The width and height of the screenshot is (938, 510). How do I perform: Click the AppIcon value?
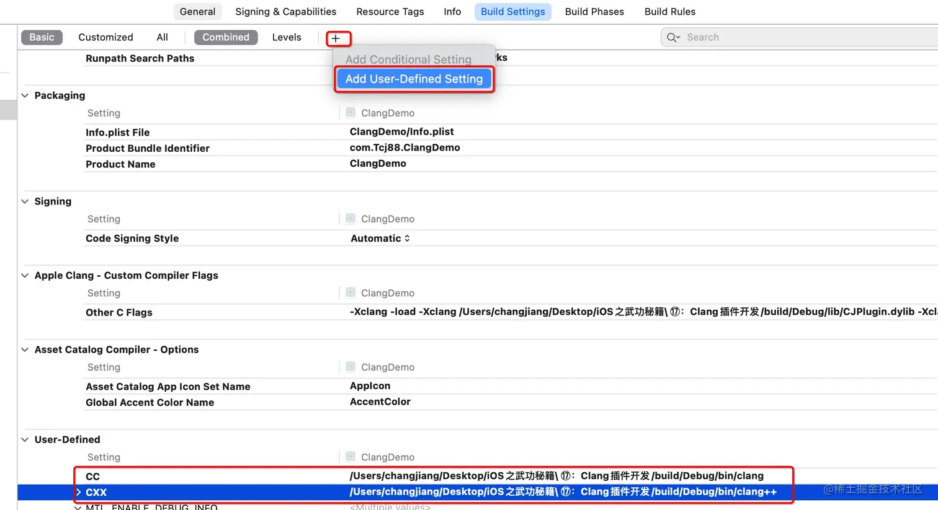pyautogui.click(x=370, y=385)
